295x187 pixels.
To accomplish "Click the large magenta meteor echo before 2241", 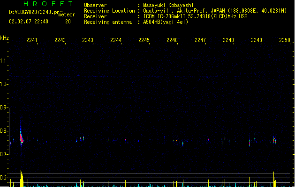I will pyautogui.click(x=22, y=138).
